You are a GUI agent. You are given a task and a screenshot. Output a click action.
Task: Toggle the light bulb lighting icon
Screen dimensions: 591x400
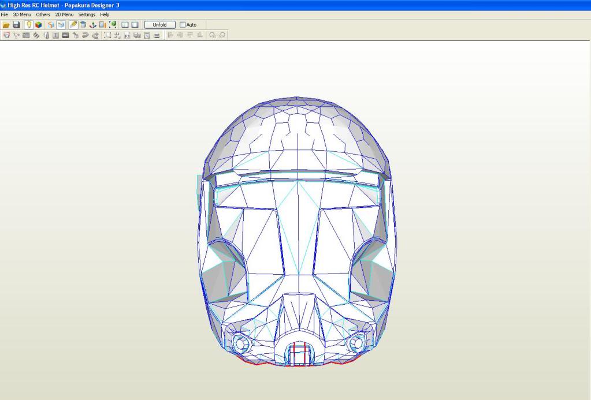29,25
